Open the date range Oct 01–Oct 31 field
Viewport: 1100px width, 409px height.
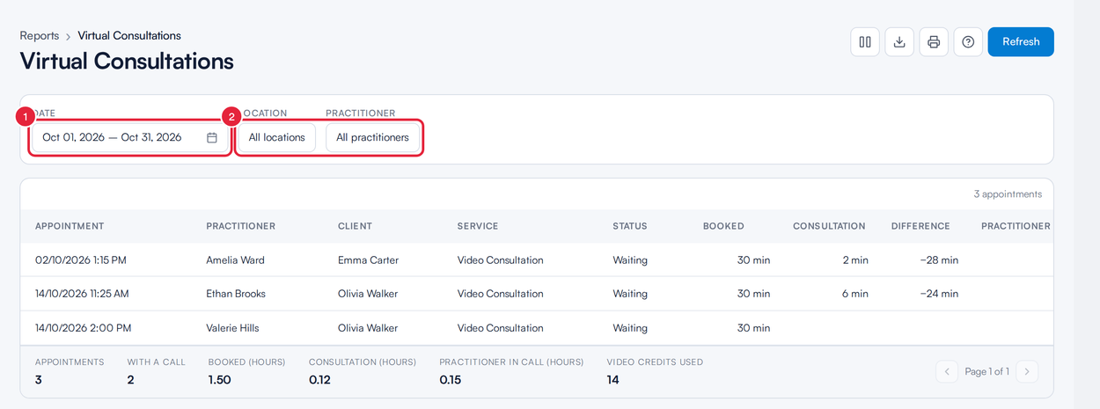(x=129, y=137)
